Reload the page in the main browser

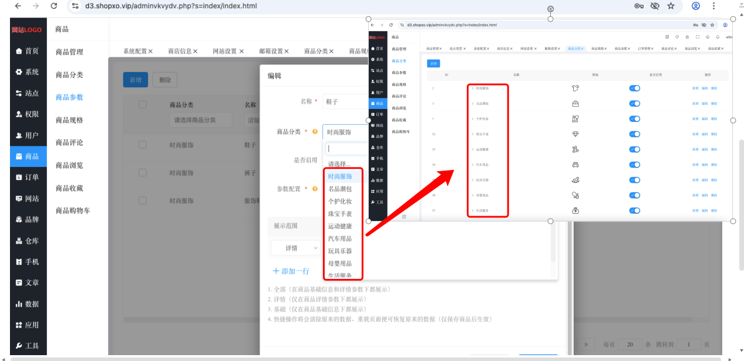coord(54,6)
